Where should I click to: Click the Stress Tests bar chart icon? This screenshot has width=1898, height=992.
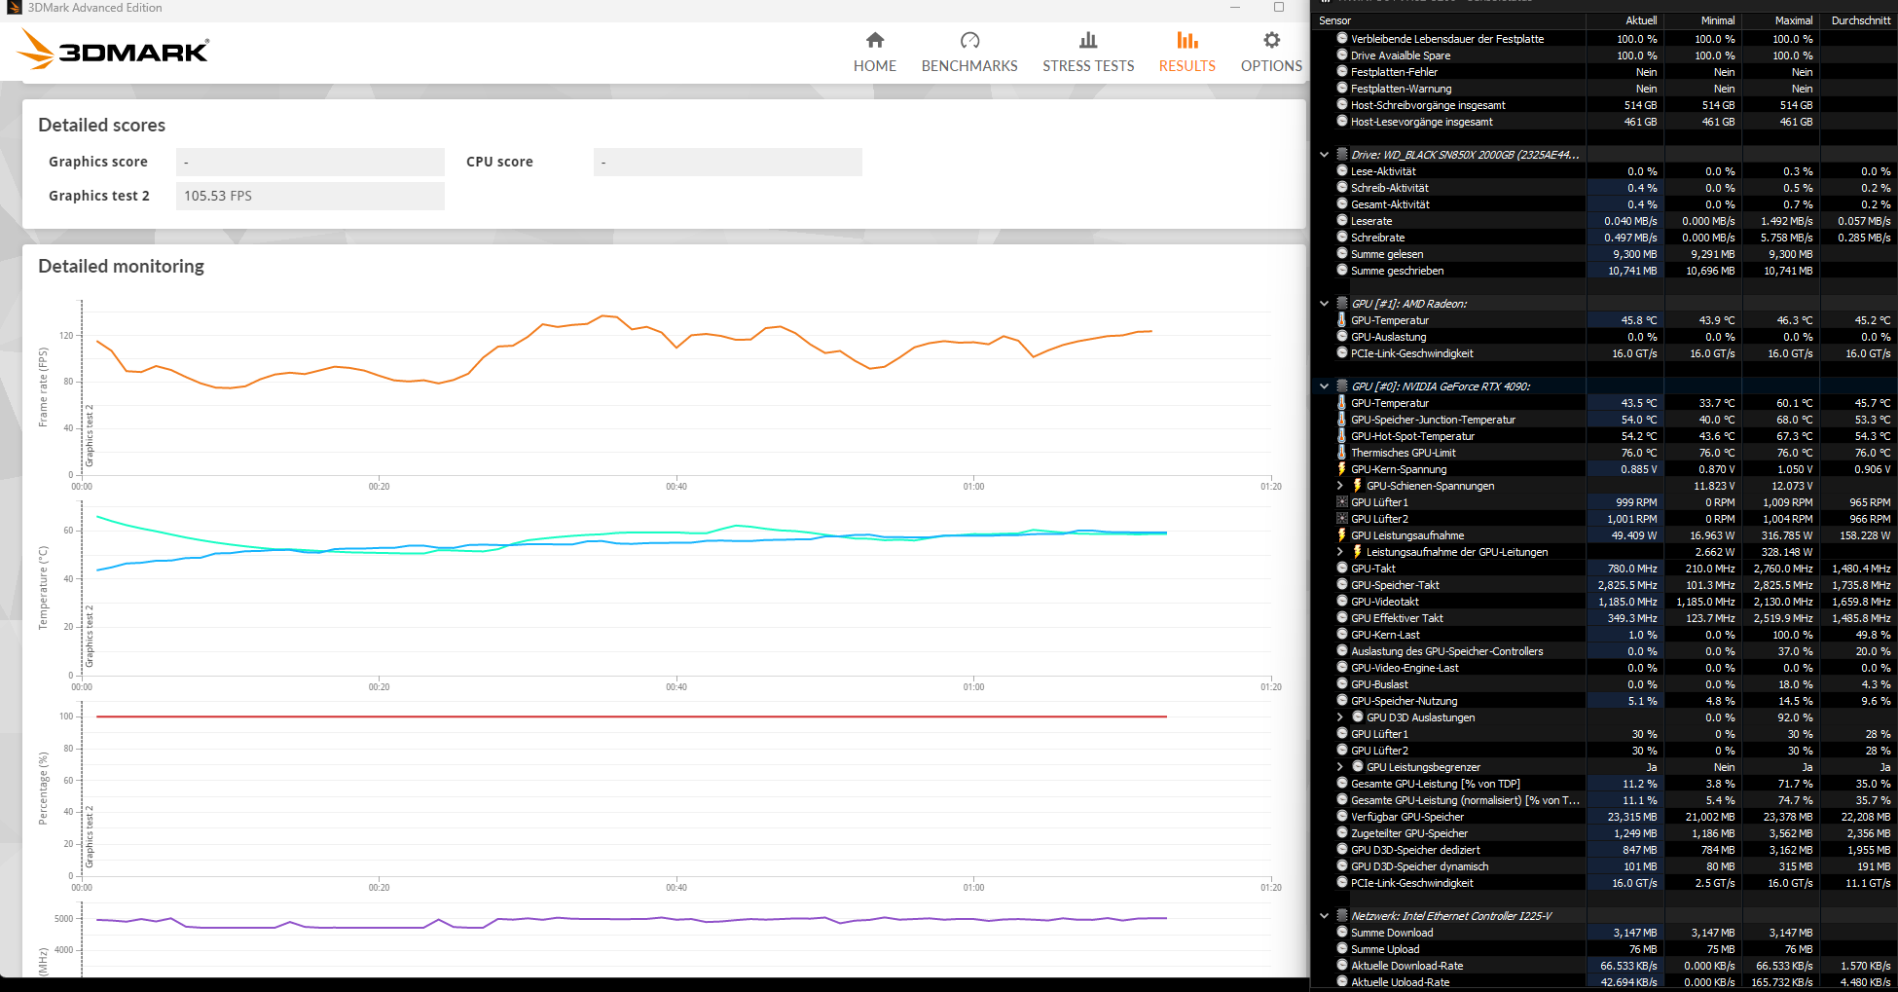click(x=1087, y=40)
